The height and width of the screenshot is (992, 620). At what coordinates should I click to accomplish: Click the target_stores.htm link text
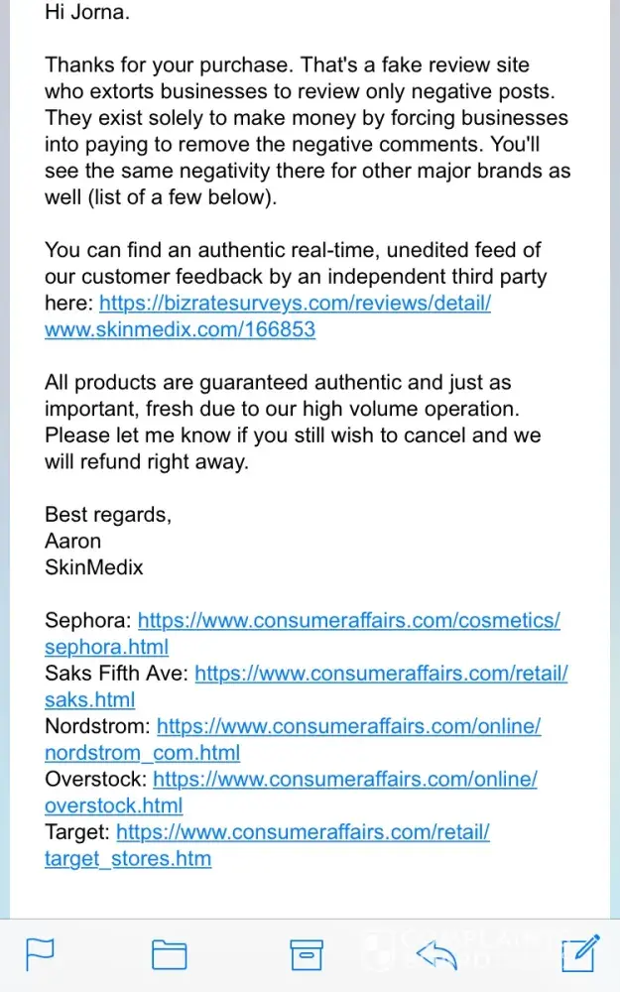coord(127,858)
